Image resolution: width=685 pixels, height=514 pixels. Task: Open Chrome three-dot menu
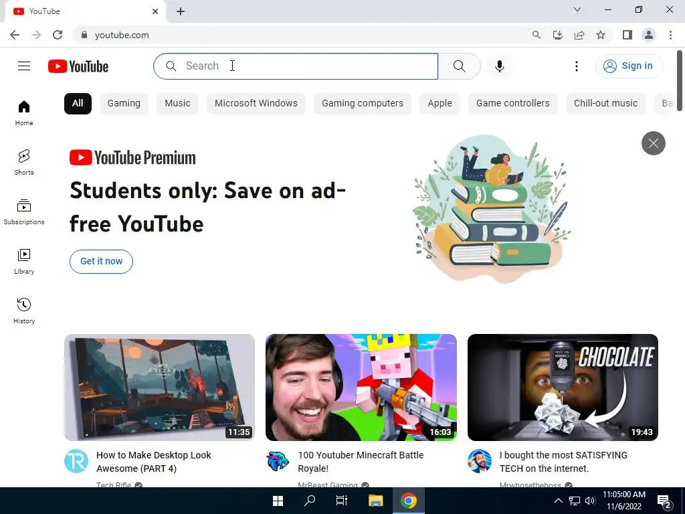(670, 35)
